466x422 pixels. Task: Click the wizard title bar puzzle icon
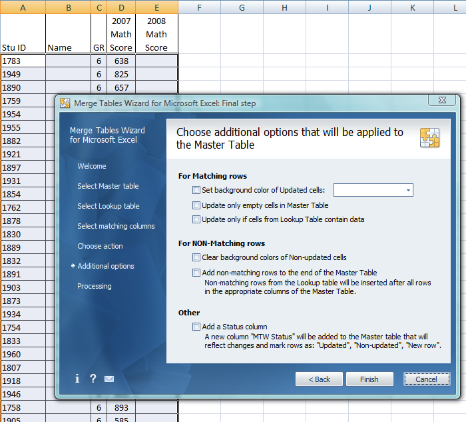coord(65,103)
